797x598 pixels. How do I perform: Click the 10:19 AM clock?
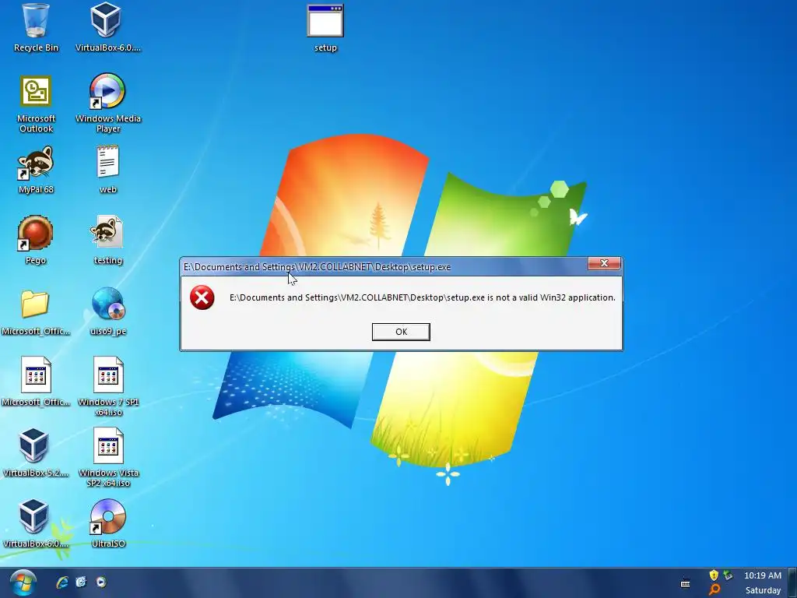tap(763, 575)
